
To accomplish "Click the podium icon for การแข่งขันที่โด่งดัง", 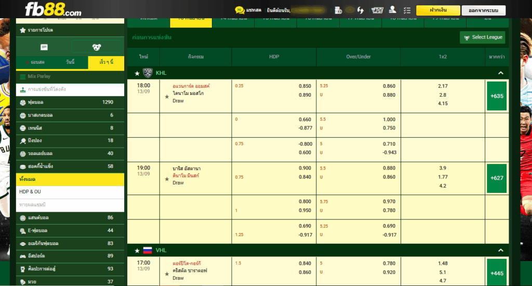I will coord(23,89).
